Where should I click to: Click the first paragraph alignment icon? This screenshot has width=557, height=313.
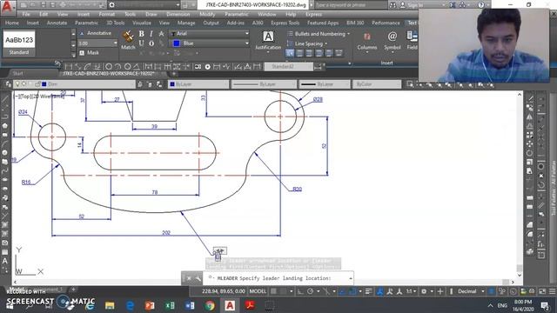pyautogui.click(x=290, y=53)
